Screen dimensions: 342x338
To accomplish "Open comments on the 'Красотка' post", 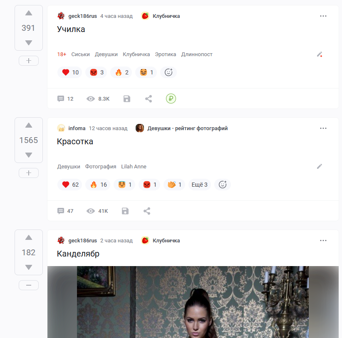I will point(65,211).
